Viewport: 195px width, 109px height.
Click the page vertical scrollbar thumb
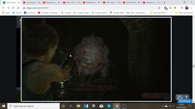pos(194,66)
